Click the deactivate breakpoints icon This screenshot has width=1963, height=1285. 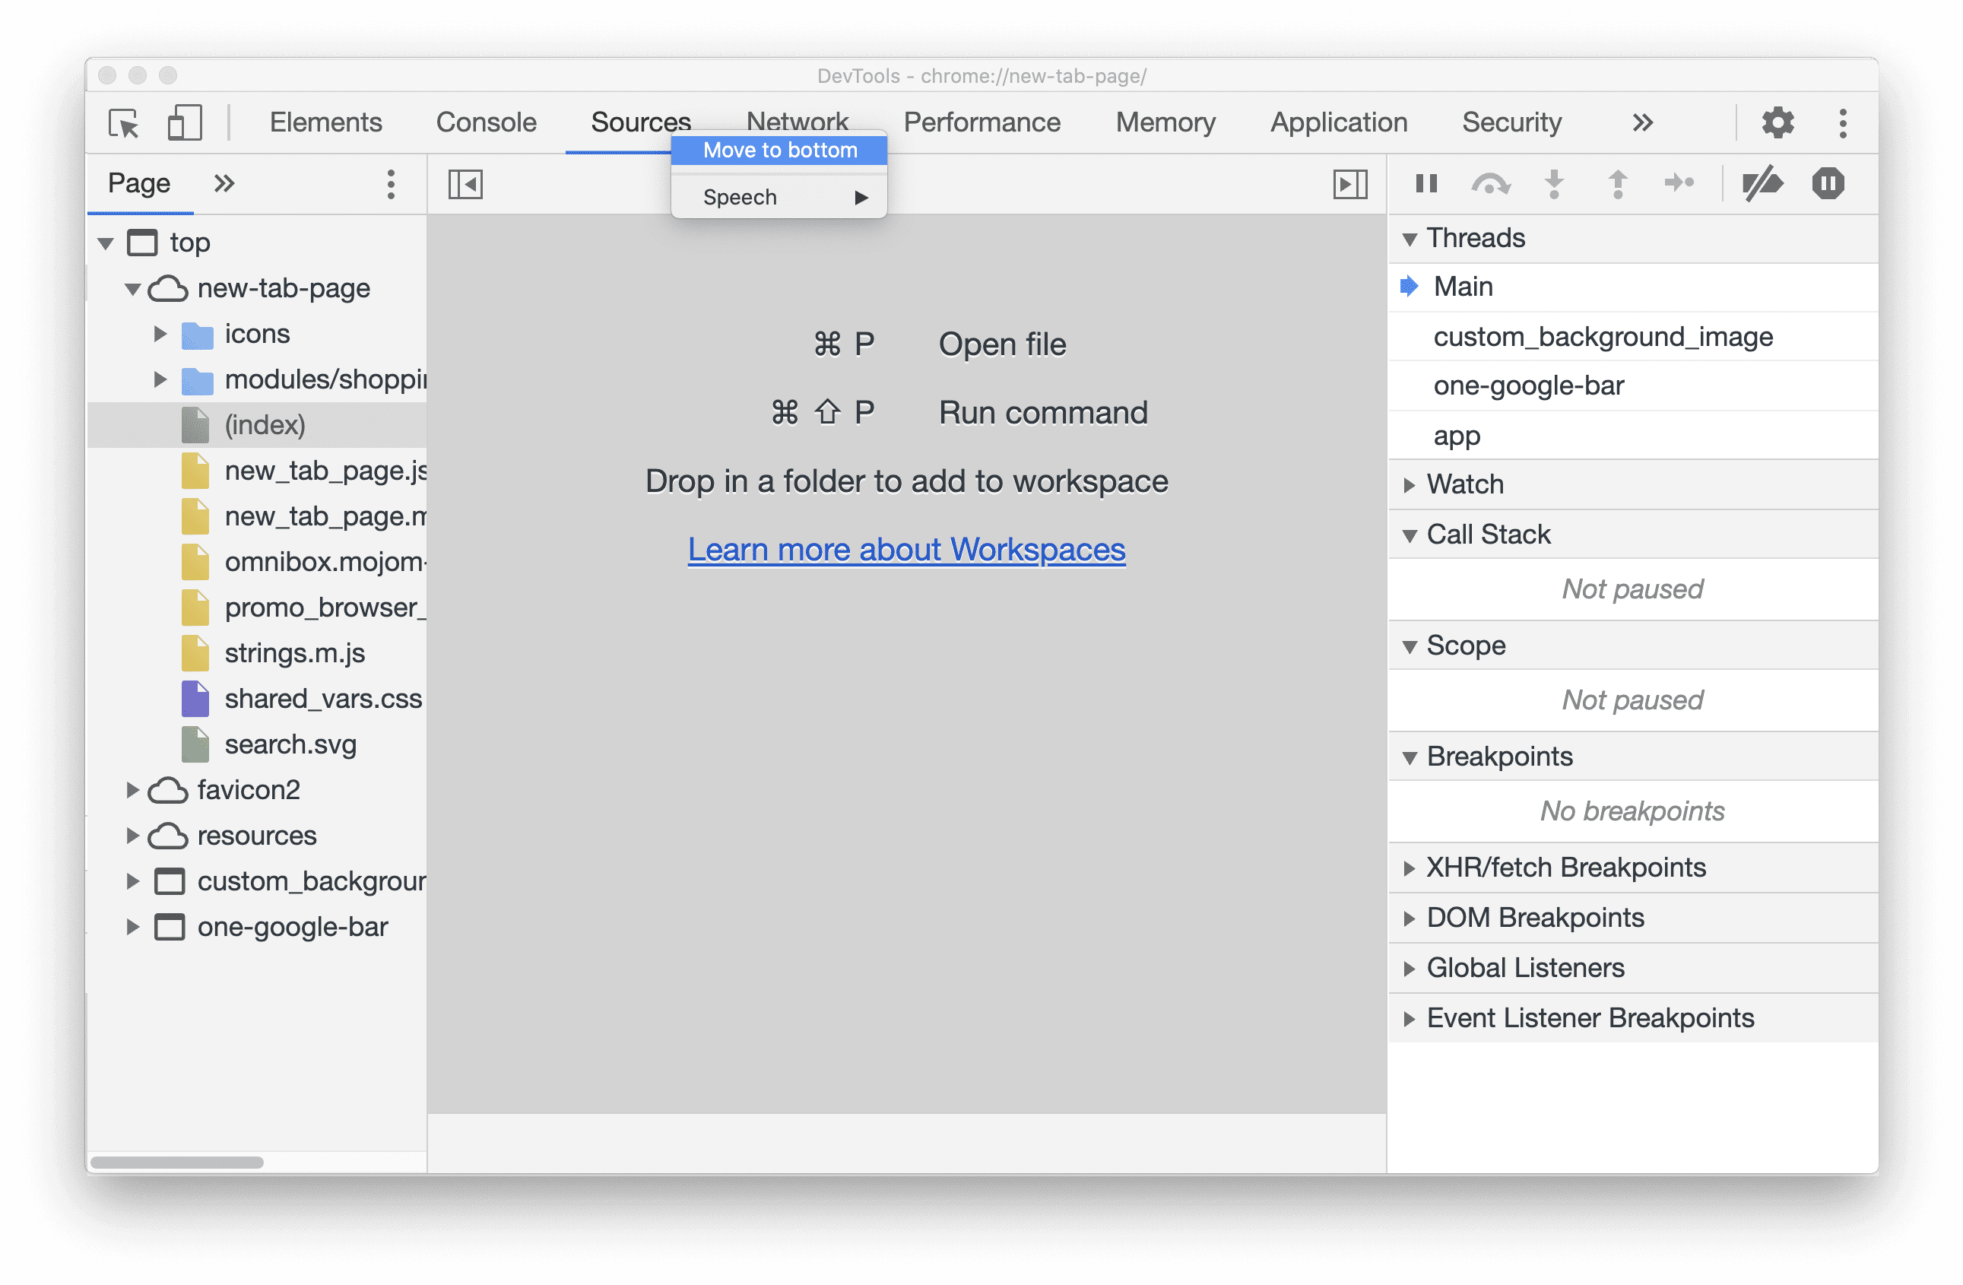[1761, 182]
